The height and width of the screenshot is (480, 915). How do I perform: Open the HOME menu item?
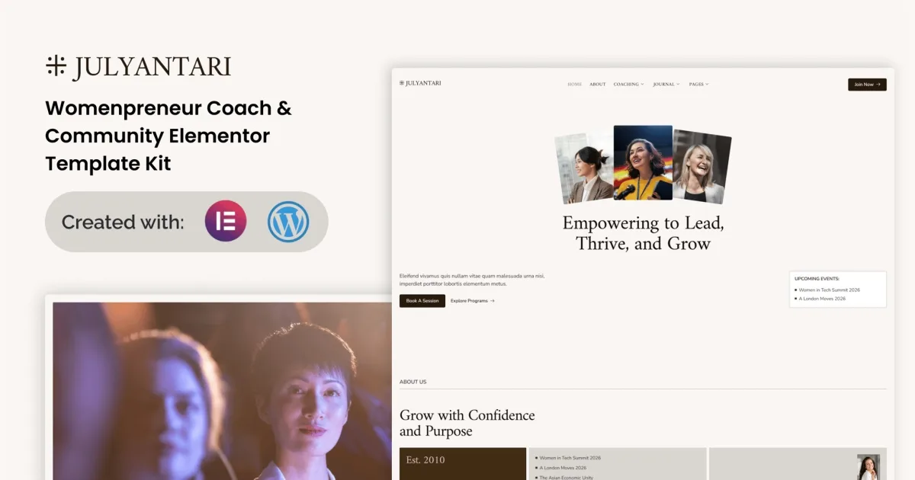point(575,85)
